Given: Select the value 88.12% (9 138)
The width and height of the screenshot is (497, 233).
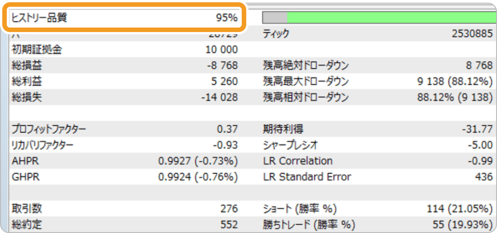Looking at the screenshot, I should [x=455, y=98].
